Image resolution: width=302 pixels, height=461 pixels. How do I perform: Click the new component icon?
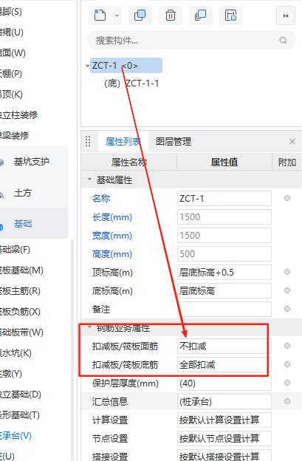(100, 16)
